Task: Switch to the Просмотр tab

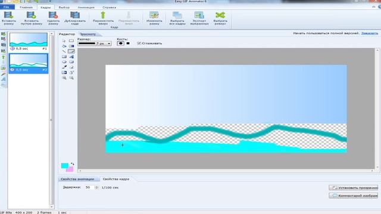Action: coord(88,34)
